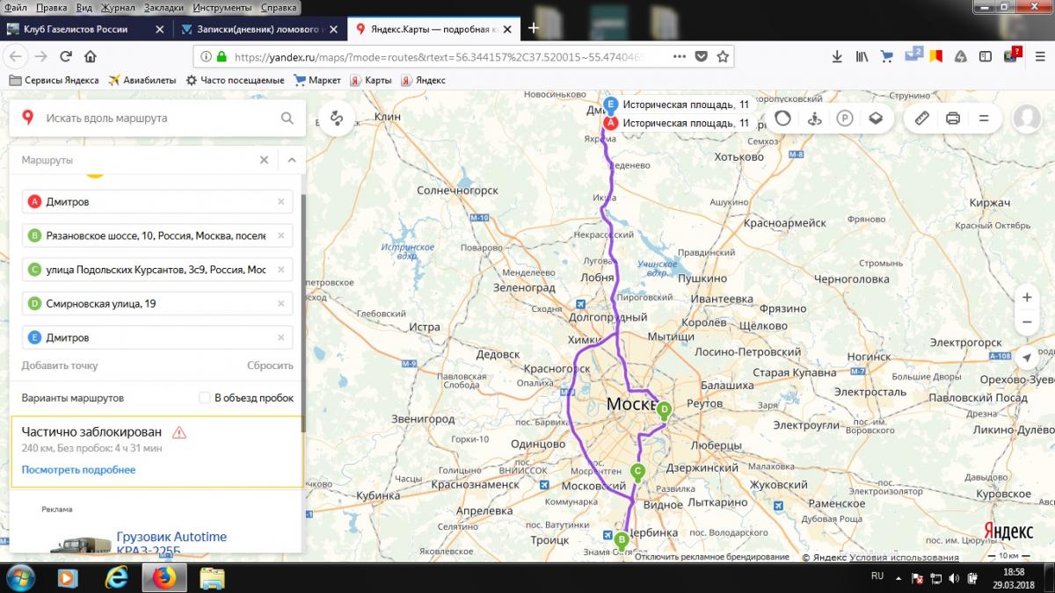Open street panoramas layer

[814, 118]
